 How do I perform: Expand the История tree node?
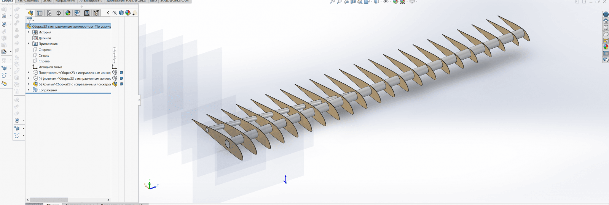point(29,32)
